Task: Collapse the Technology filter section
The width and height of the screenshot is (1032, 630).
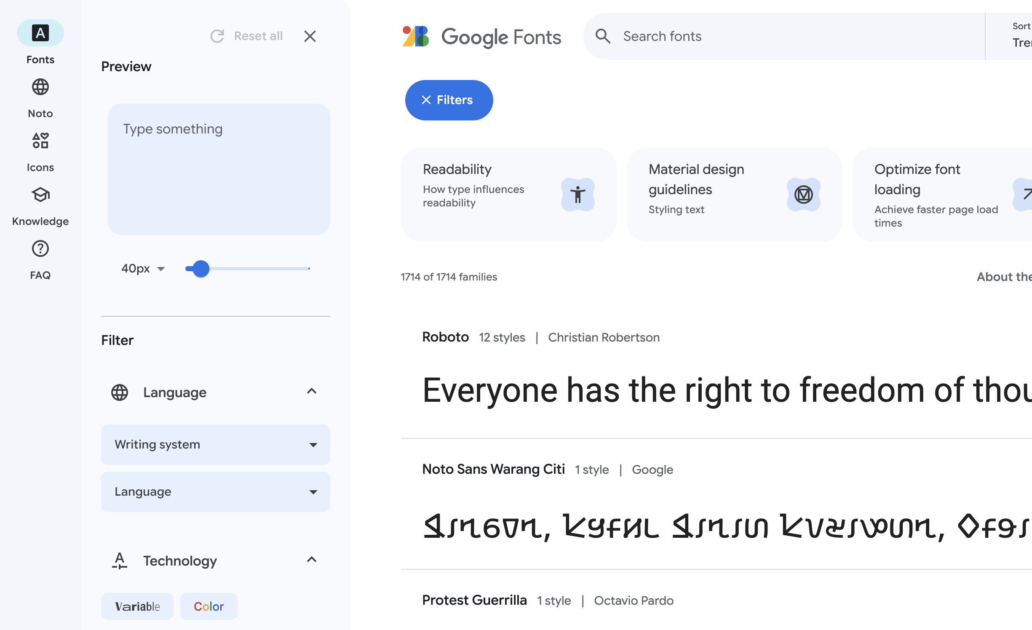Action: point(312,560)
